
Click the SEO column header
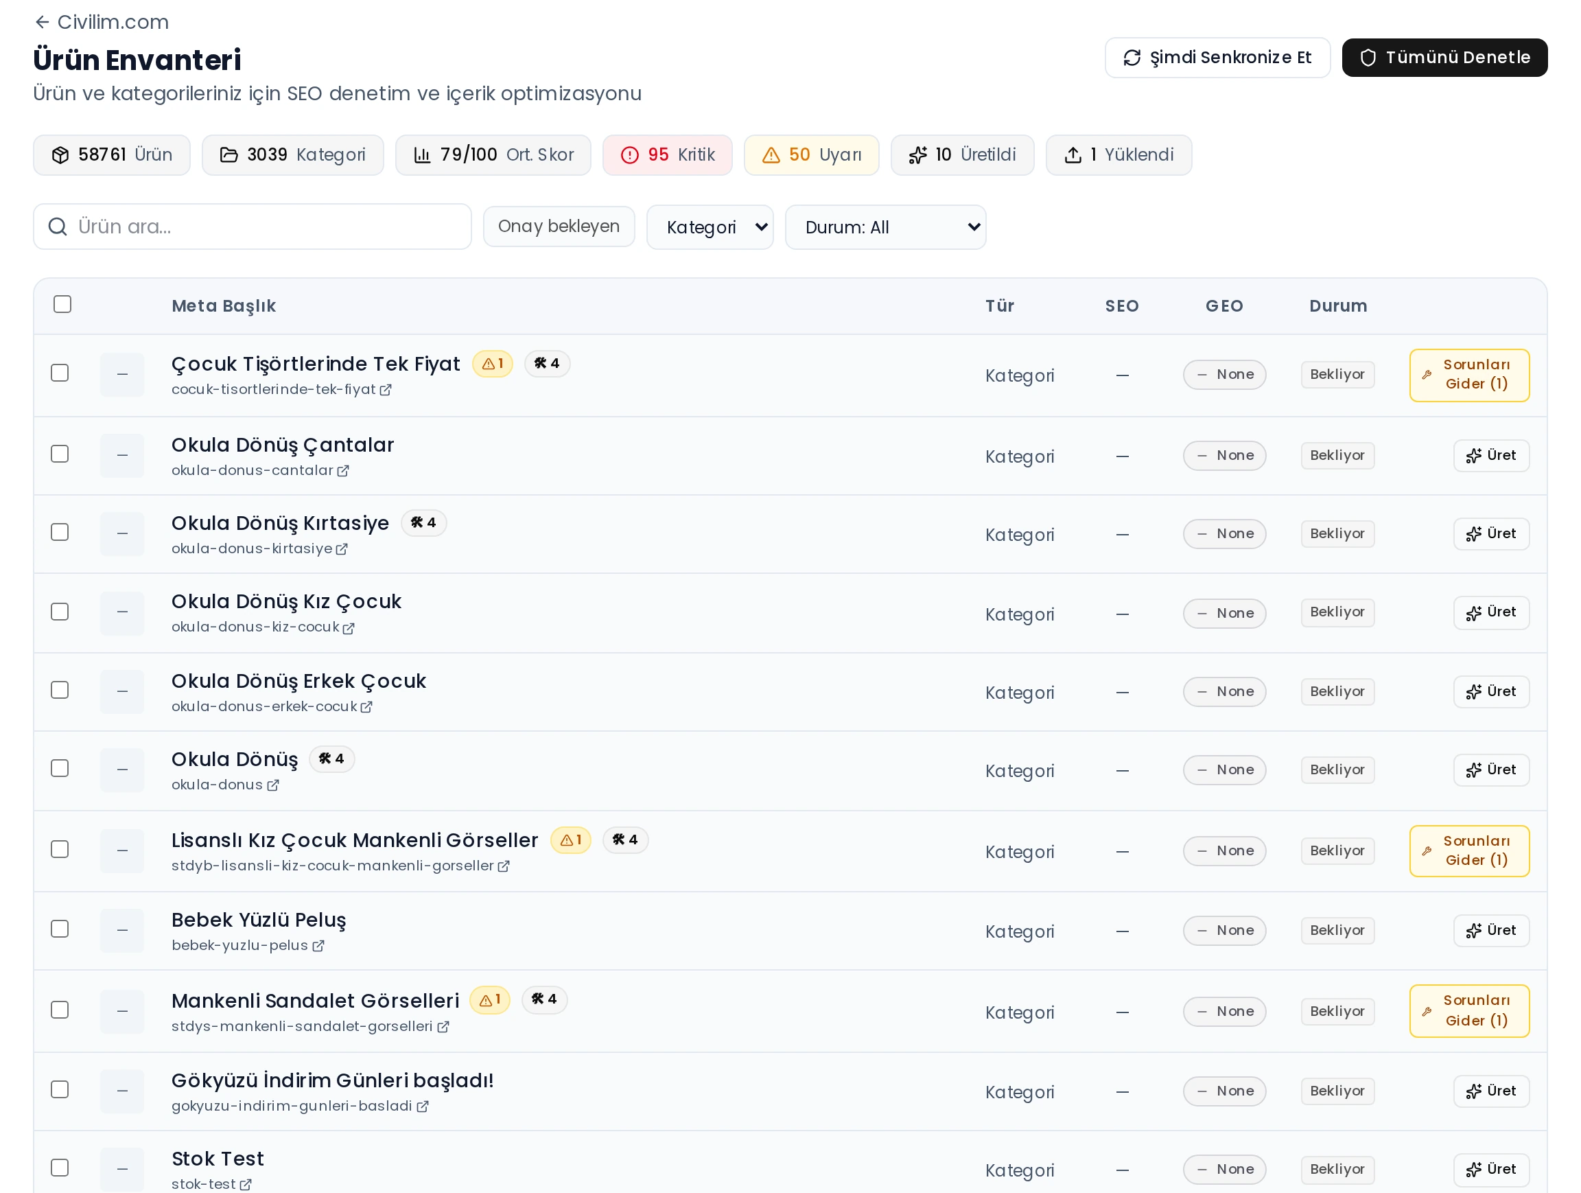pyautogui.click(x=1121, y=306)
